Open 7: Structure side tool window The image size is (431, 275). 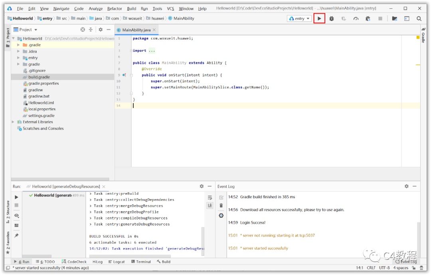click(8, 212)
